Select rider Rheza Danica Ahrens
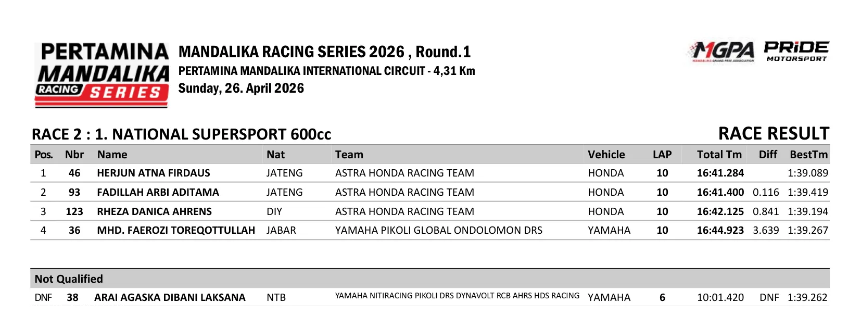This screenshot has width=861, height=315. (154, 211)
